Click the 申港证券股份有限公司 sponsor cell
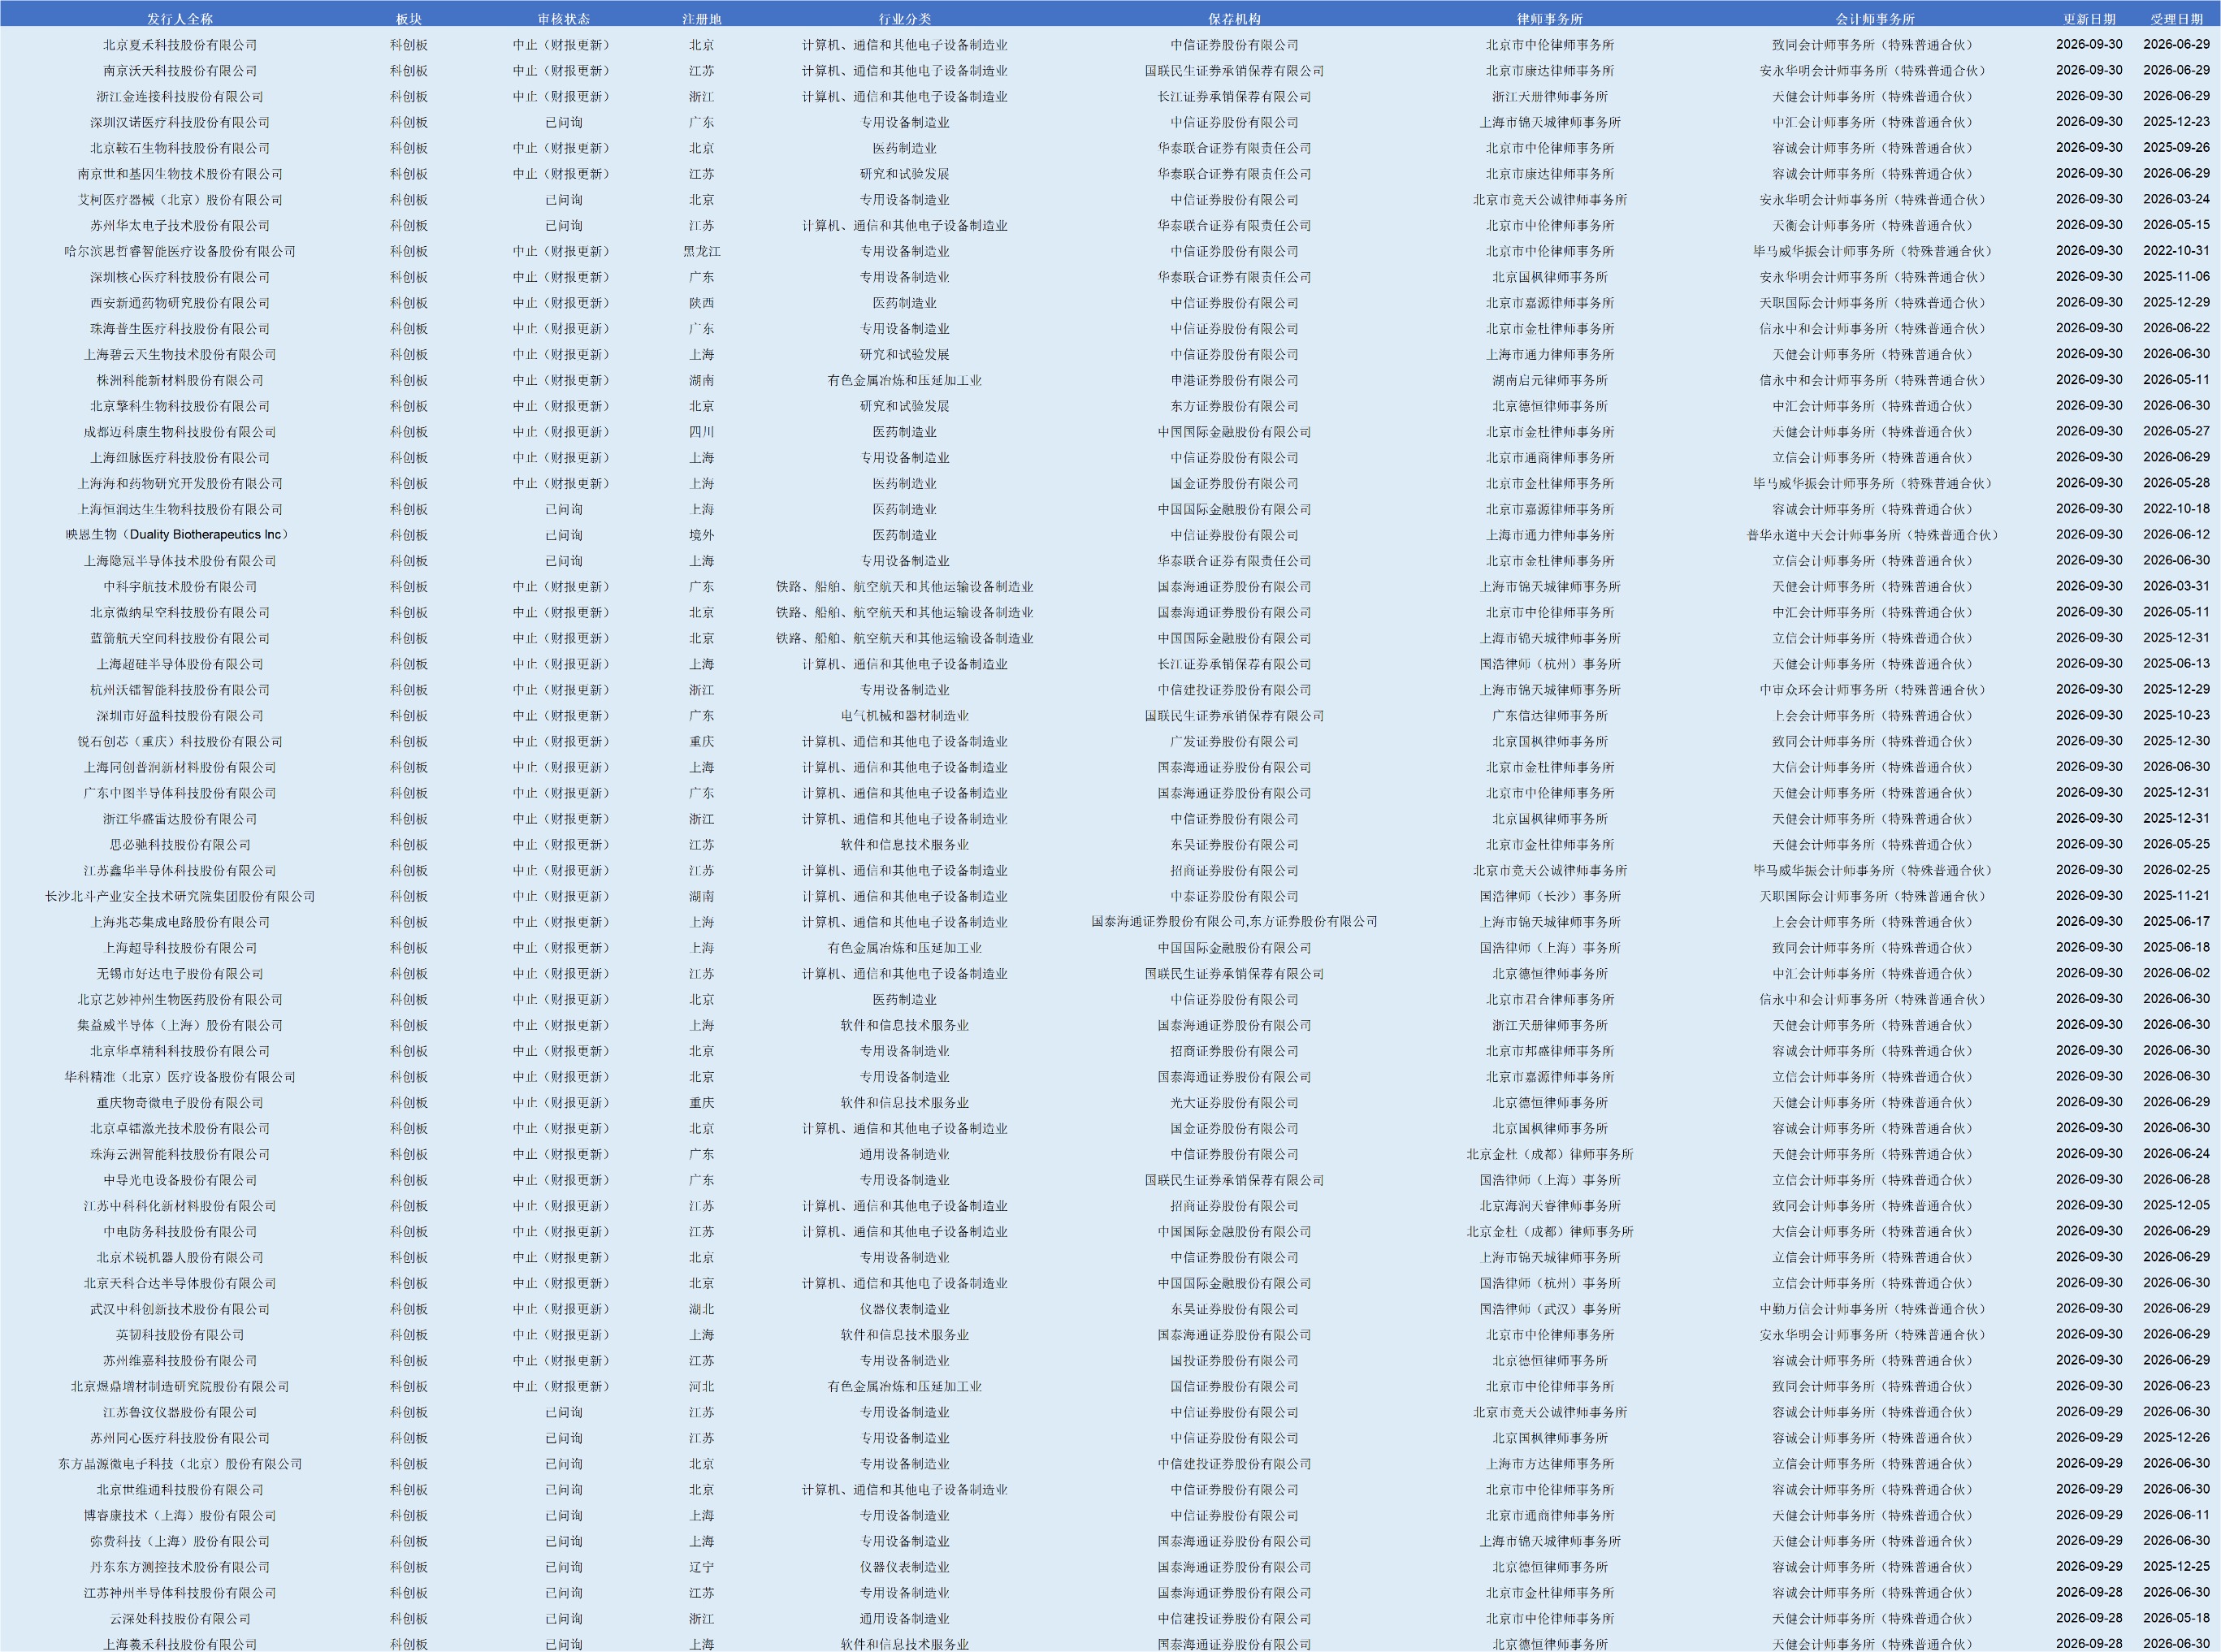The width and height of the screenshot is (2221, 1652). click(x=1234, y=380)
